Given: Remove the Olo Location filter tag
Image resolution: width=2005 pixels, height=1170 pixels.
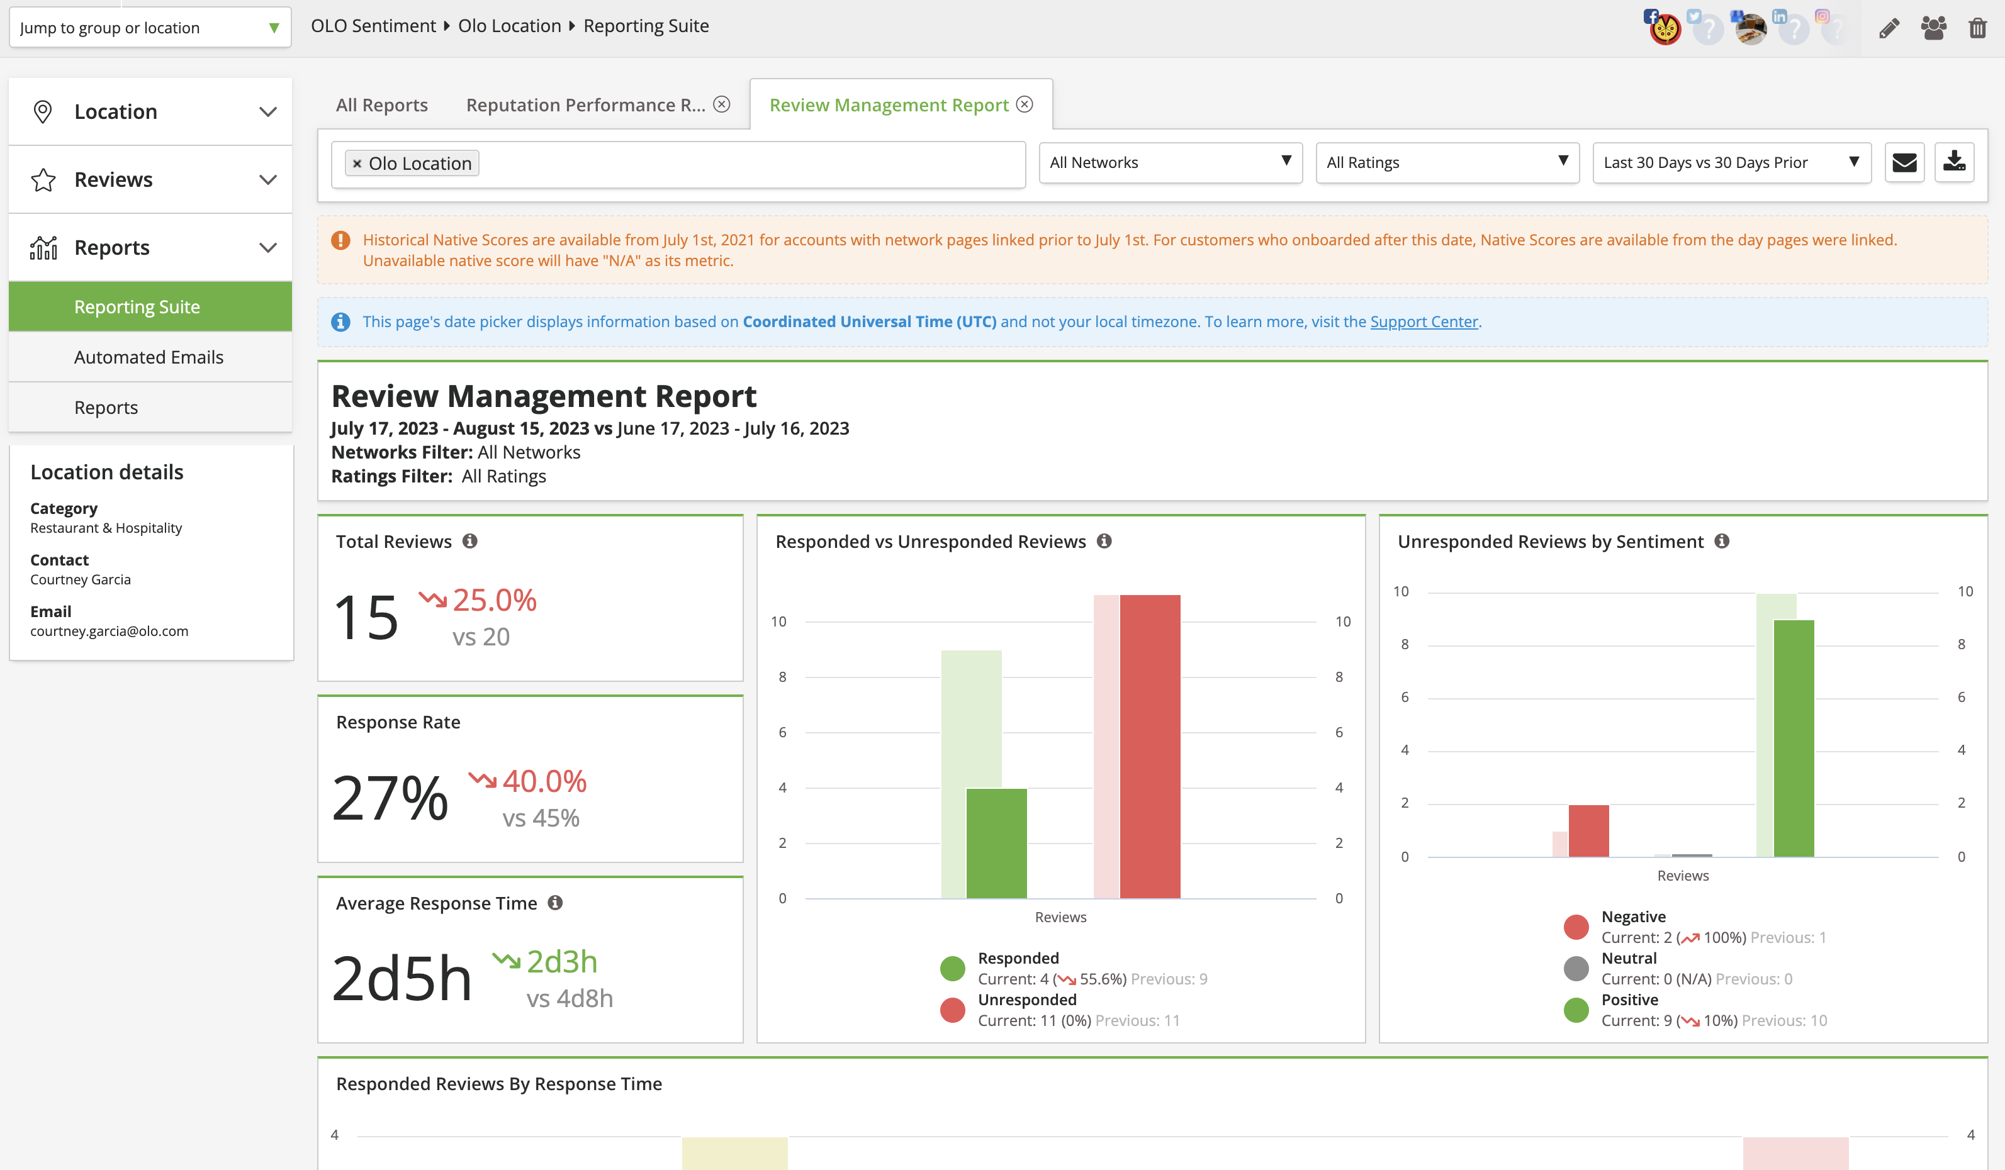Looking at the screenshot, I should [x=357, y=163].
